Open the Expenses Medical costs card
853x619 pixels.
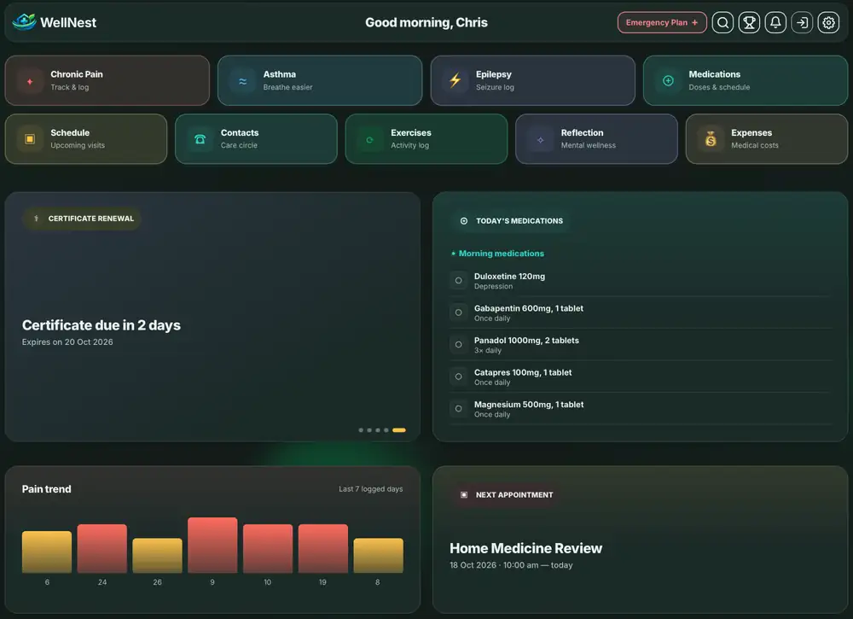(767, 139)
